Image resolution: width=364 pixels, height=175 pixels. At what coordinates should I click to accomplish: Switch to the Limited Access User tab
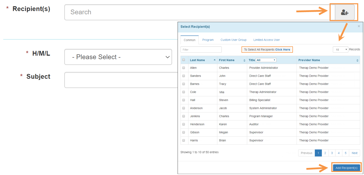267,40
